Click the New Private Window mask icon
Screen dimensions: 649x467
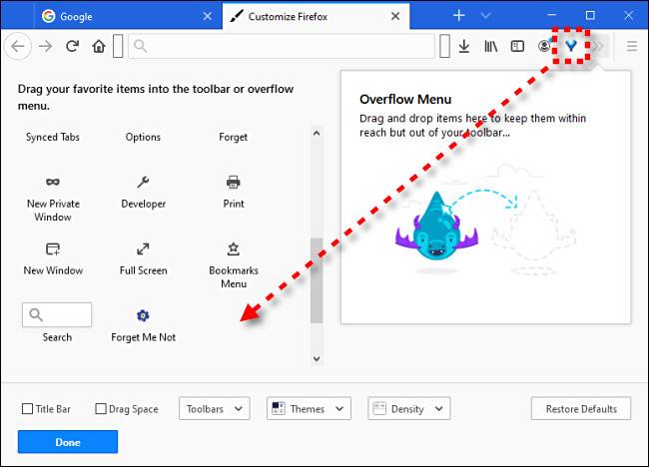tap(53, 183)
